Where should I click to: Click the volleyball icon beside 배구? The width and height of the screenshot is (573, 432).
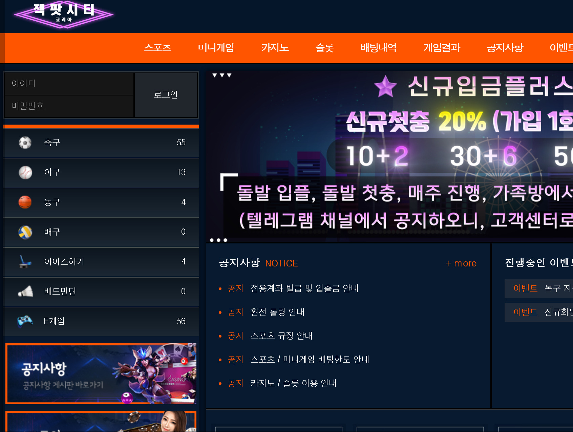pyautogui.click(x=25, y=232)
